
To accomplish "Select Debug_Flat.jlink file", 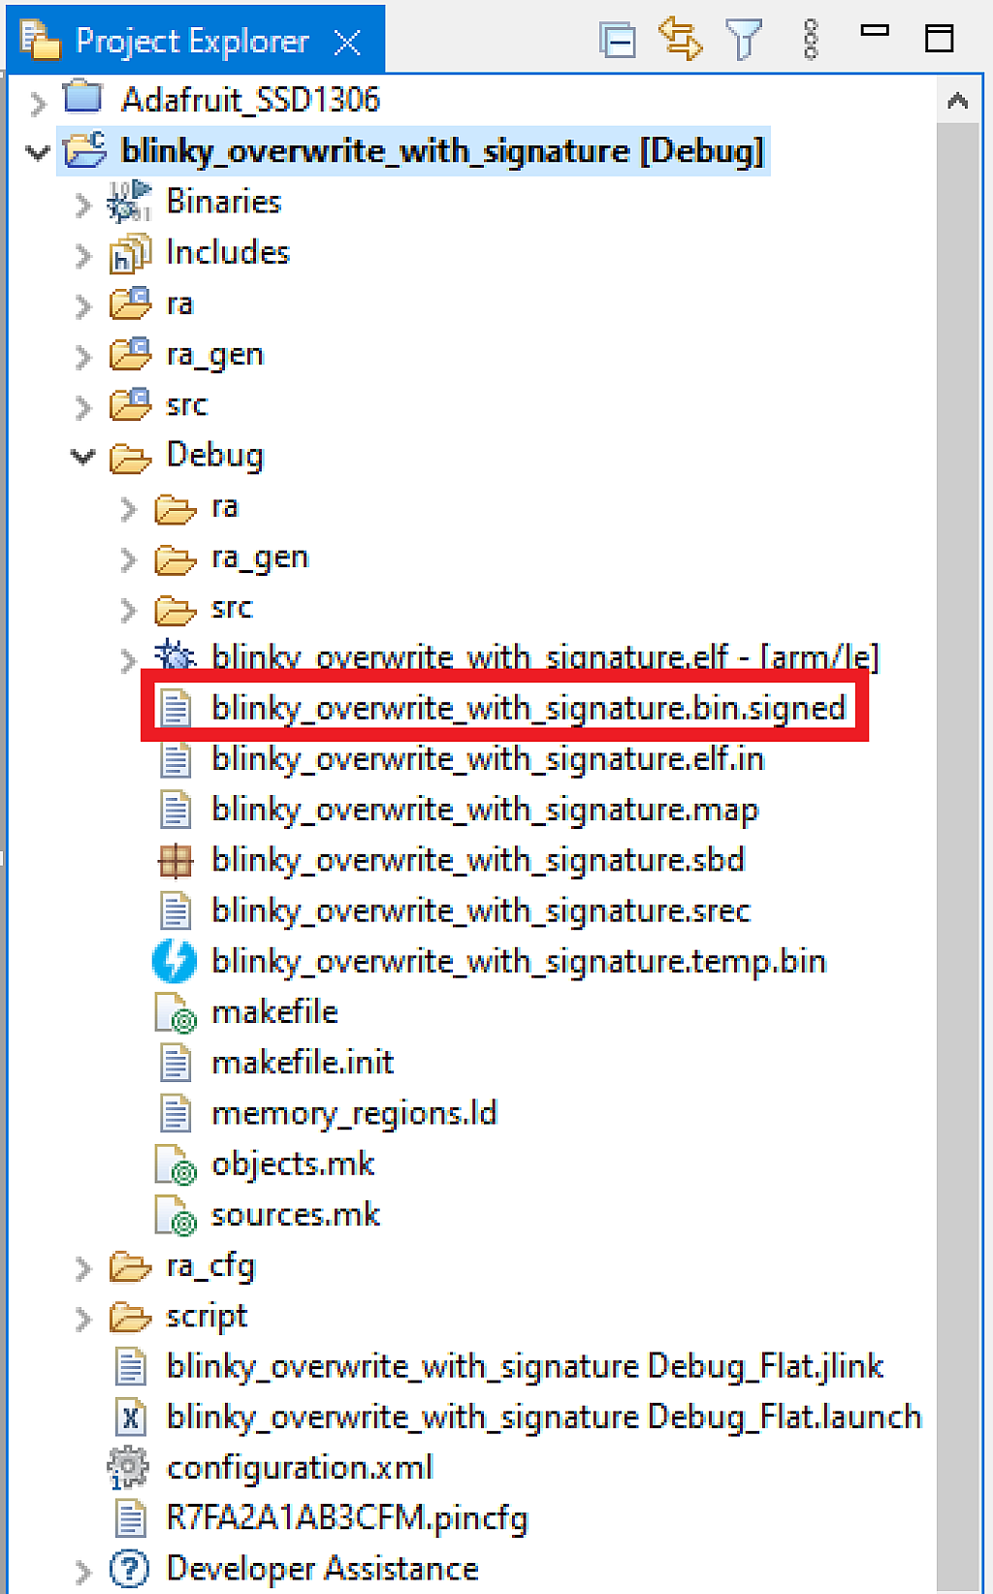I will coord(525,1366).
